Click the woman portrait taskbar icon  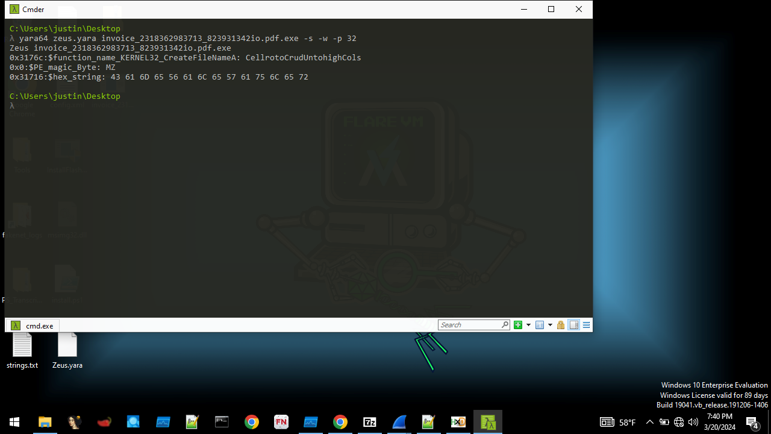coord(74,422)
